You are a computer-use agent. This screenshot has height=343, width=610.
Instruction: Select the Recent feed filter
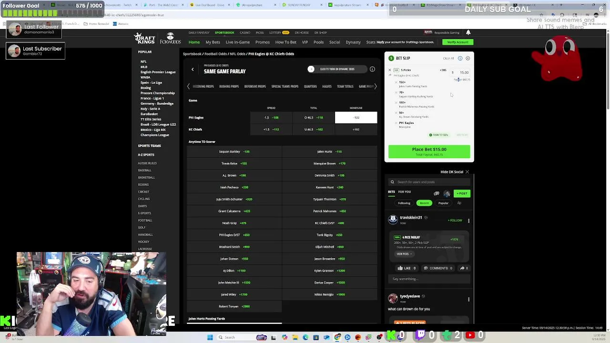pos(424,203)
